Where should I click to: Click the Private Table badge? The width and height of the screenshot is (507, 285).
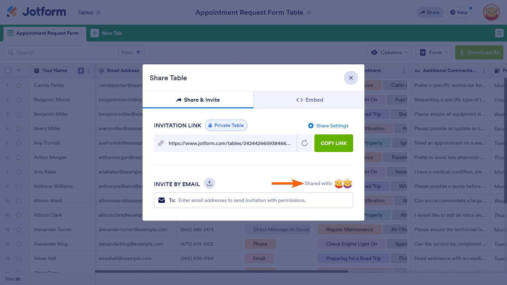(x=226, y=125)
